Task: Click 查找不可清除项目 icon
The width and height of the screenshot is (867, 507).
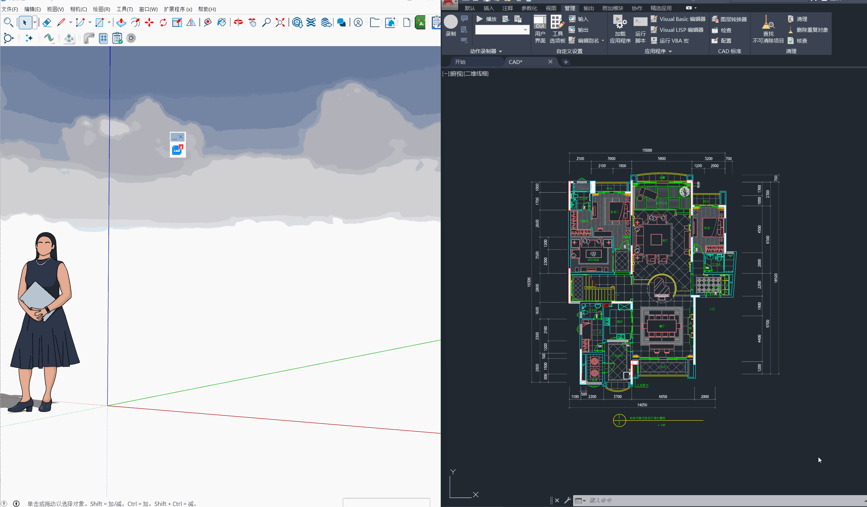Action: pyautogui.click(x=768, y=29)
